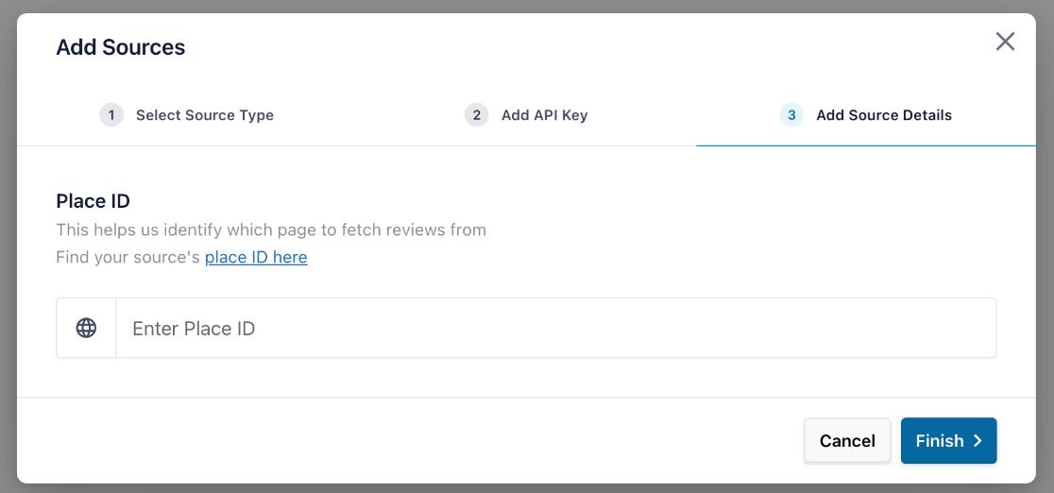Click the blue underline beneath Add Source Details
The image size is (1054, 493).
click(865, 145)
